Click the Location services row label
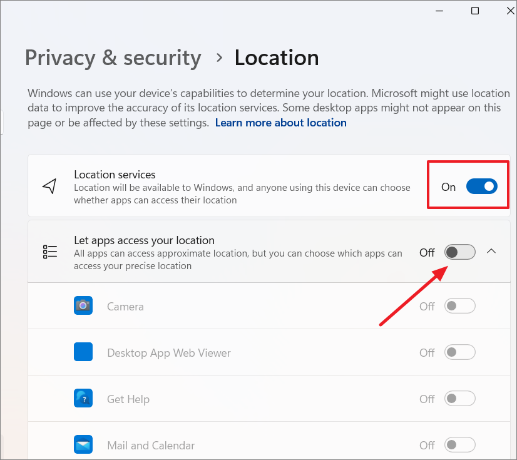 [115, 175]
